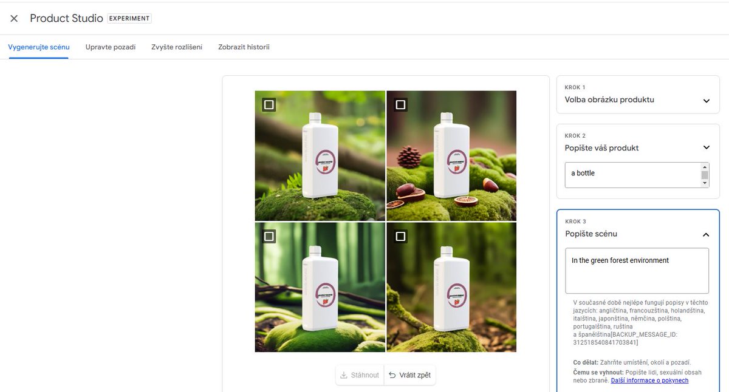Expand the Krok 2 Popište váš produkt section

coord(706,147)
